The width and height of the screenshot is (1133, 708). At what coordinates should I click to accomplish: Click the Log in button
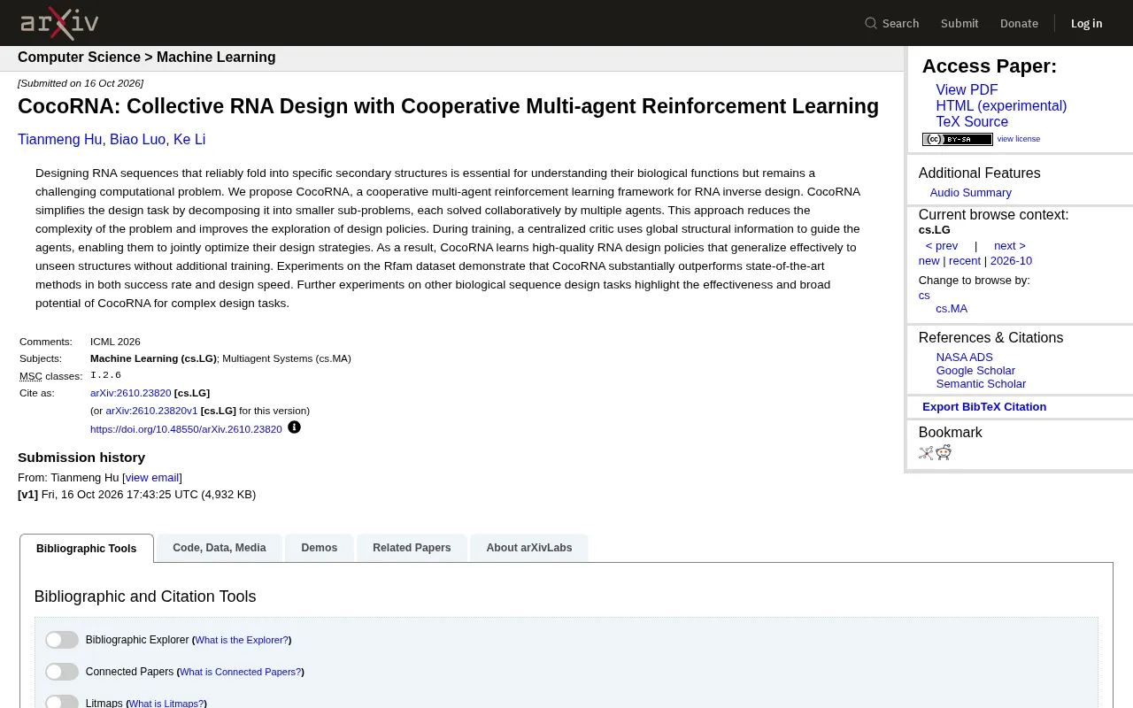pos(1086,23)
